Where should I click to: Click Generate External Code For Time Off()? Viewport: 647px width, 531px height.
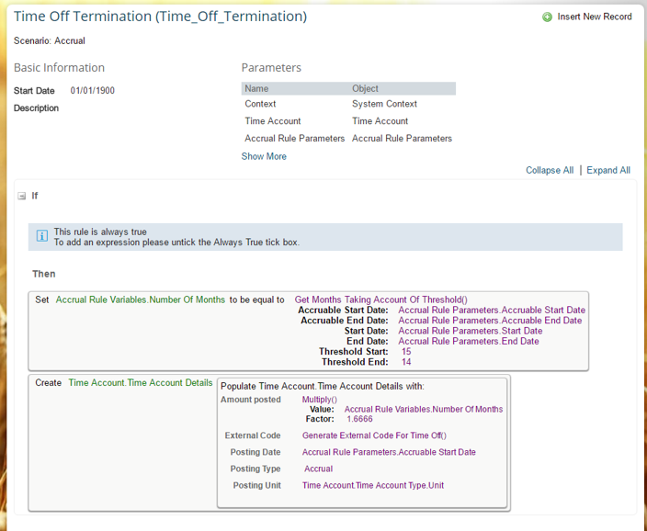[x=374, y=435]
